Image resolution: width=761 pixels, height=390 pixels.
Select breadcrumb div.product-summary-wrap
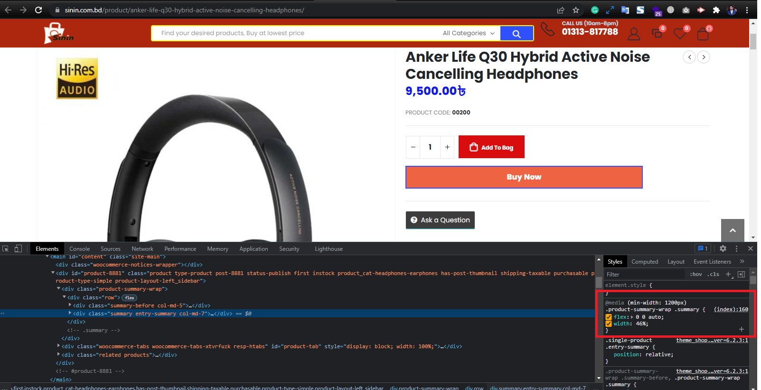(424, 388)
